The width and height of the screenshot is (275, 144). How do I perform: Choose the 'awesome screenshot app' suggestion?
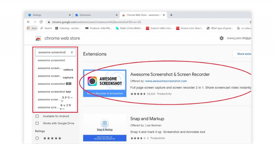coord(56,92)
